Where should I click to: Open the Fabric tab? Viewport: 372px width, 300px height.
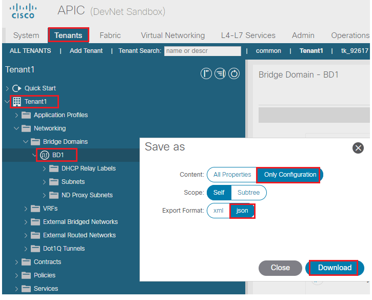pyautogui.click(x=110, y=35)
